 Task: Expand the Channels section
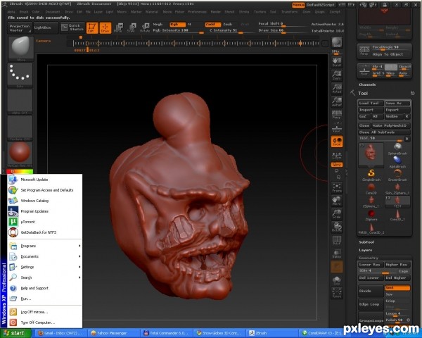(367, 84)
